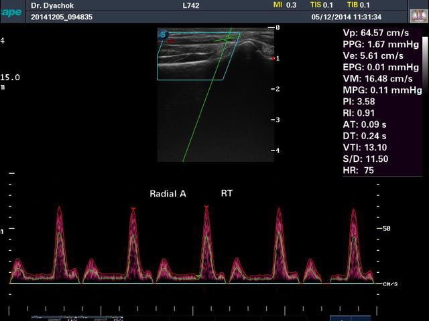429x321 pixels.
Task: Select the 'Radial A' annotation label
Action: coord(168,193)
